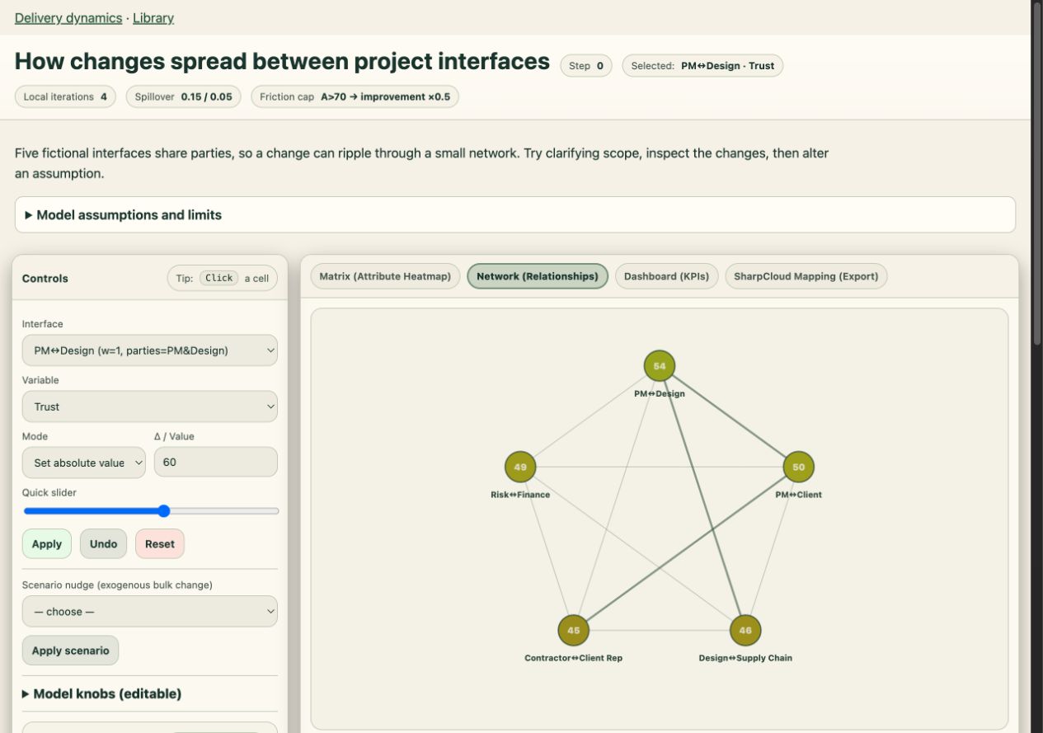Click the Selected: PM⇔Design · Trust badge
Image resolution: width=1043 pixels, height=733 pixels.
click(702, 66)
